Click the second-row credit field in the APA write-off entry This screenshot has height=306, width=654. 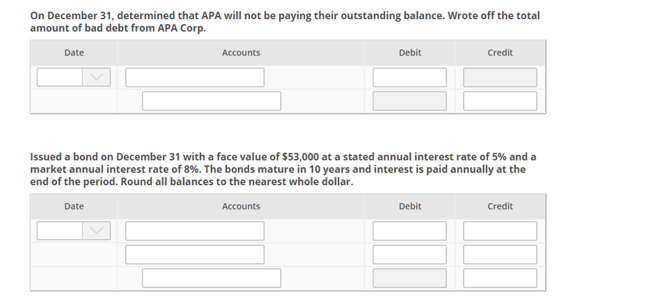click(500, 101)
